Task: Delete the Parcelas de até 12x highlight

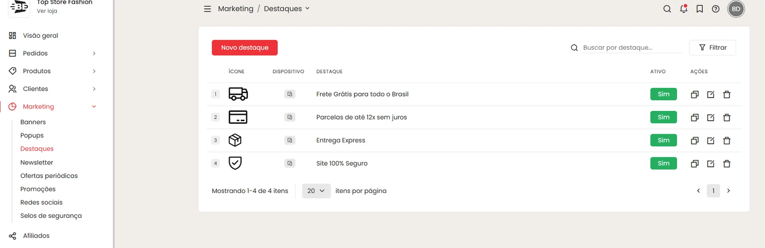Action: 727,118
